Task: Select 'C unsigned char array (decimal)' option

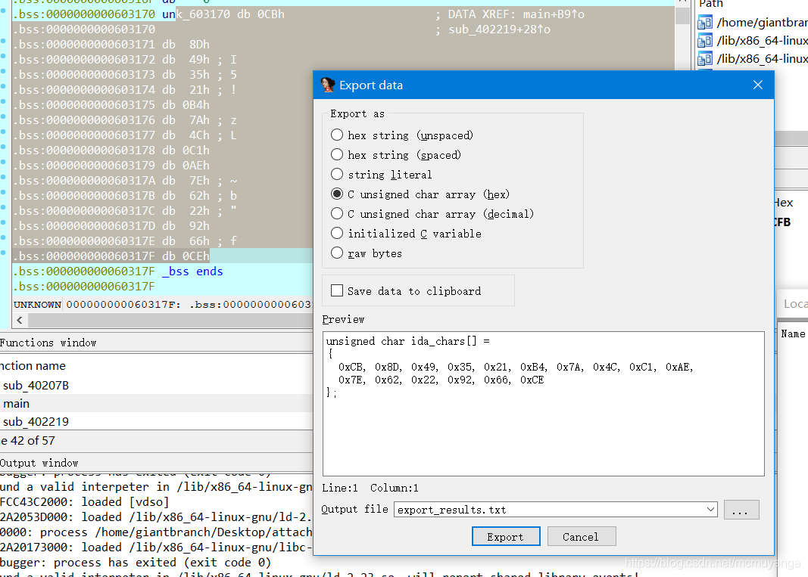Action: 337,213
